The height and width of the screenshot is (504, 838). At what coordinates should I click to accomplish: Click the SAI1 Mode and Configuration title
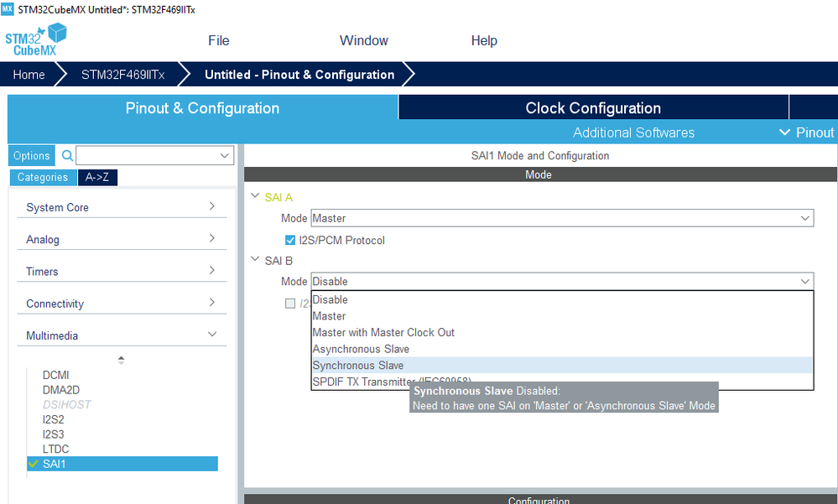click(539, 155)
